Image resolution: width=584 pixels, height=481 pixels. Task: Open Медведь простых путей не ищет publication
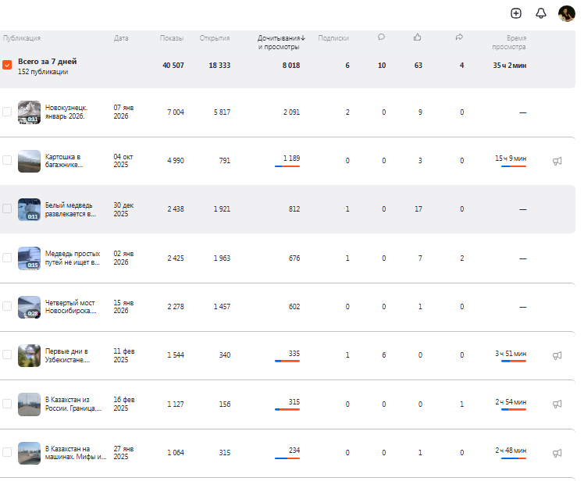(72, 258)
